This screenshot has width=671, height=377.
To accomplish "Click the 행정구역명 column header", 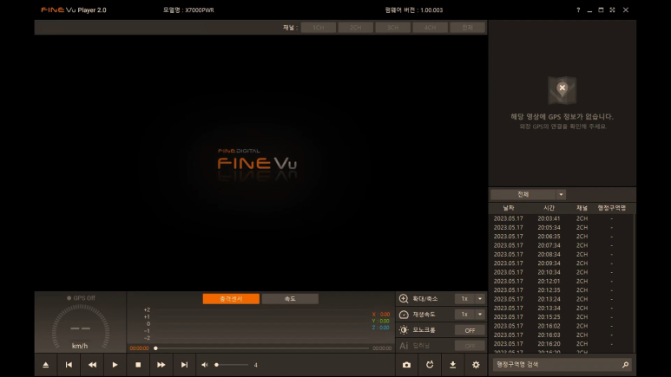I will (x=611, y=208).
